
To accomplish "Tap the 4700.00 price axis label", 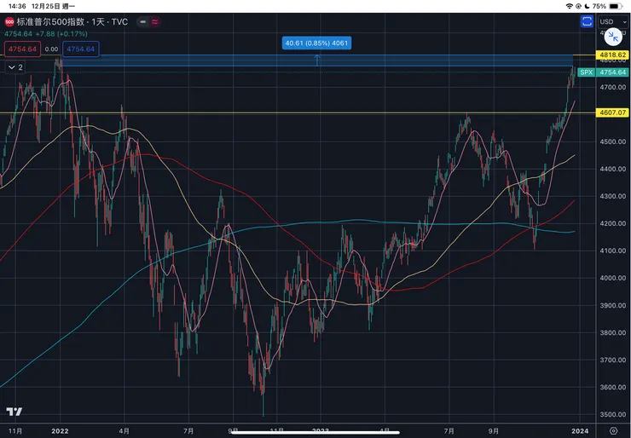I will (613, 87).
